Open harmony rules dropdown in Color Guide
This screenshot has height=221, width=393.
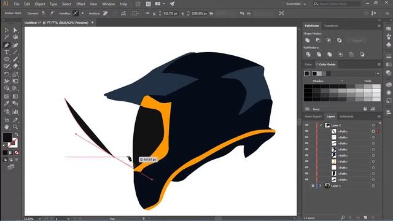(x=378, y=74)
